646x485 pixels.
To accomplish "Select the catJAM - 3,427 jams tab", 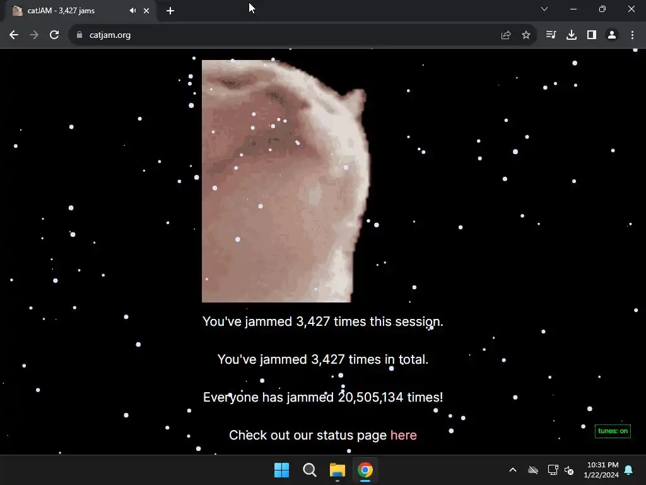I will (80, 11).
